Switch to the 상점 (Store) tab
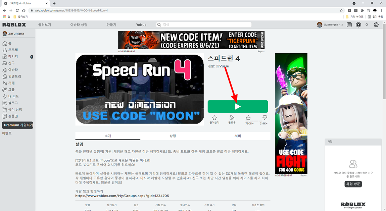Viewport: 386px width, 211px height. [x=173, y=136]
